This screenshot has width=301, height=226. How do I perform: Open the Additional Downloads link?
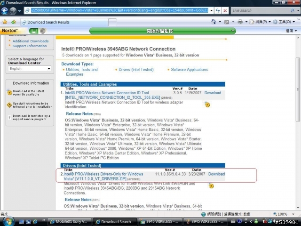coord(31,41)
